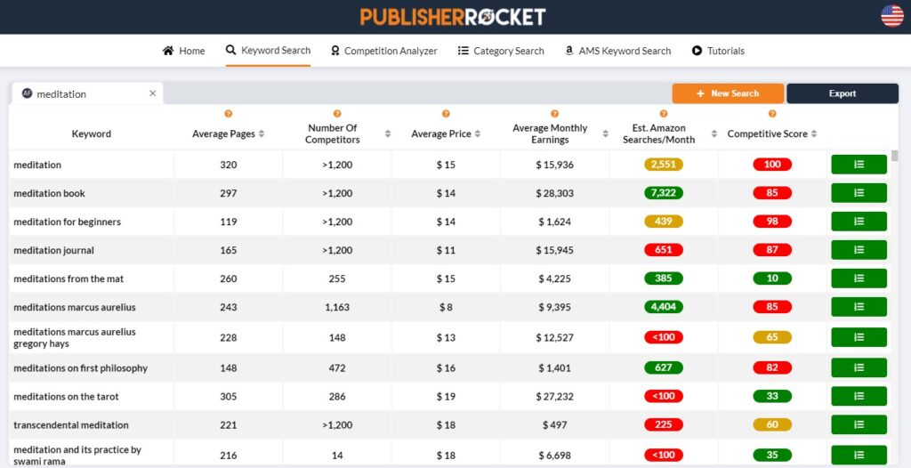Open the Tutorials page
Viewport: 911px width, 468px height.
(718, 52)
